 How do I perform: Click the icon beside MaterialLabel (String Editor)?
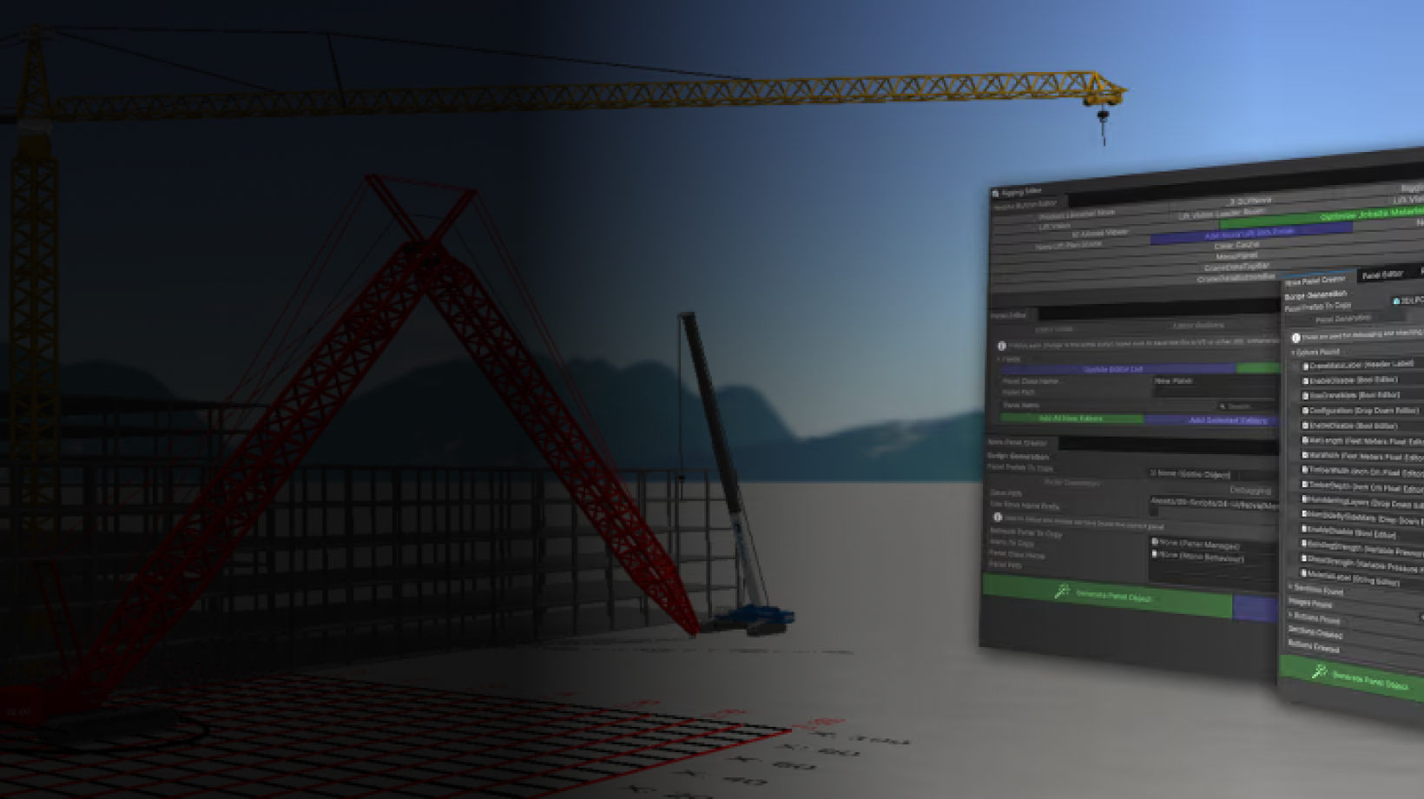pos(1303,573)
